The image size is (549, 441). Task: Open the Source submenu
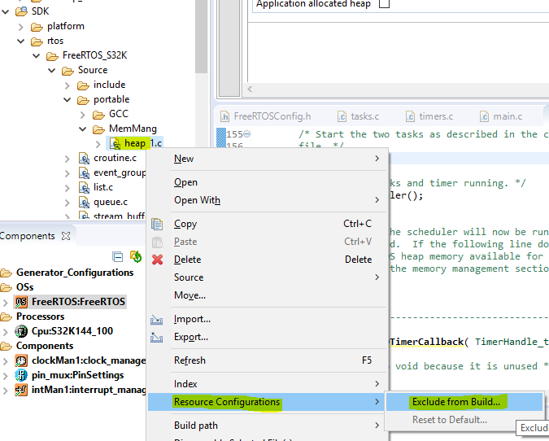click(x=268, y=277)
